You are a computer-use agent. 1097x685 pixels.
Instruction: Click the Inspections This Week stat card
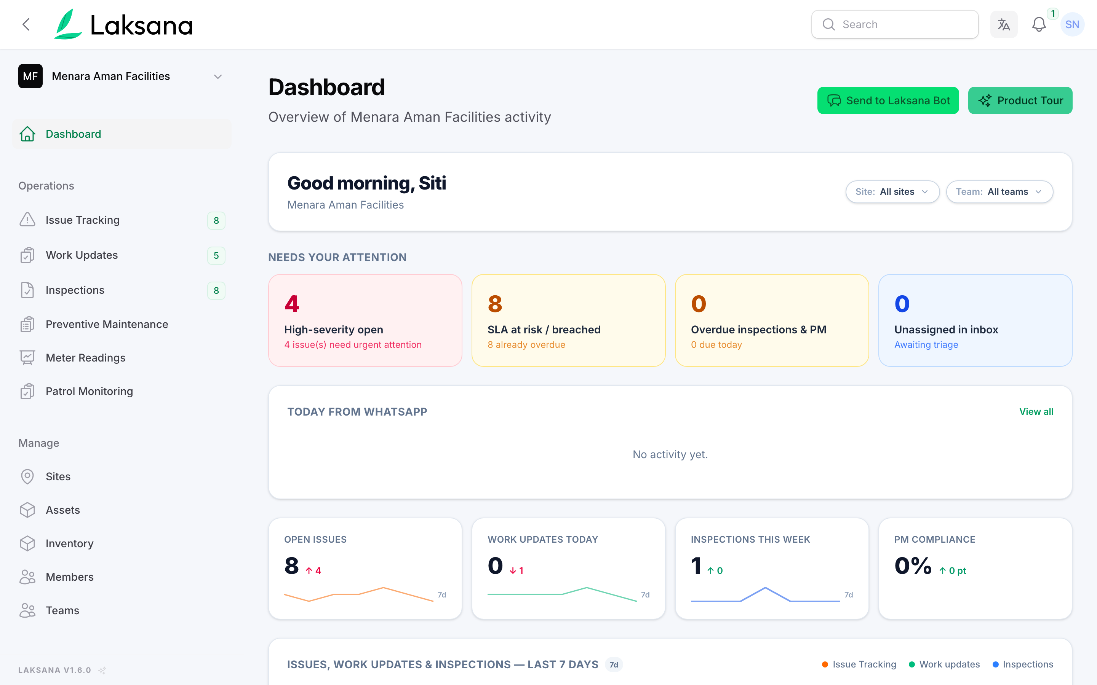[x=772, y=569]
